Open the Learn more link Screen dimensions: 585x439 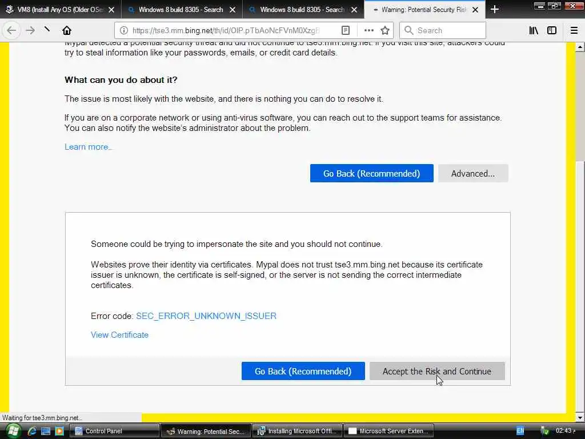(88, 147)
